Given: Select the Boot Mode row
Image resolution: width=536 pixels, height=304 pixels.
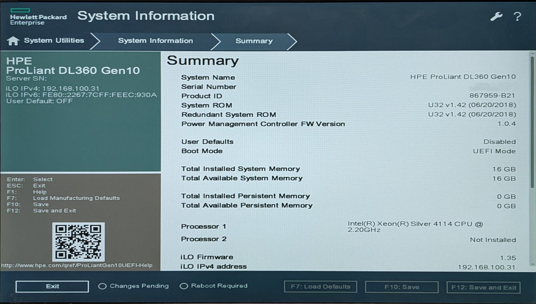Looking at the screenshot, I should pyautogui.click(x=348, y=151).
